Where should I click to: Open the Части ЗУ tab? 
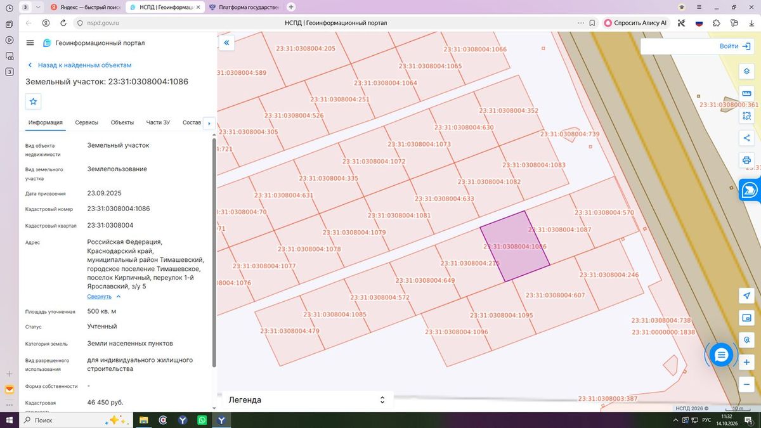click(x=158, y=122)
